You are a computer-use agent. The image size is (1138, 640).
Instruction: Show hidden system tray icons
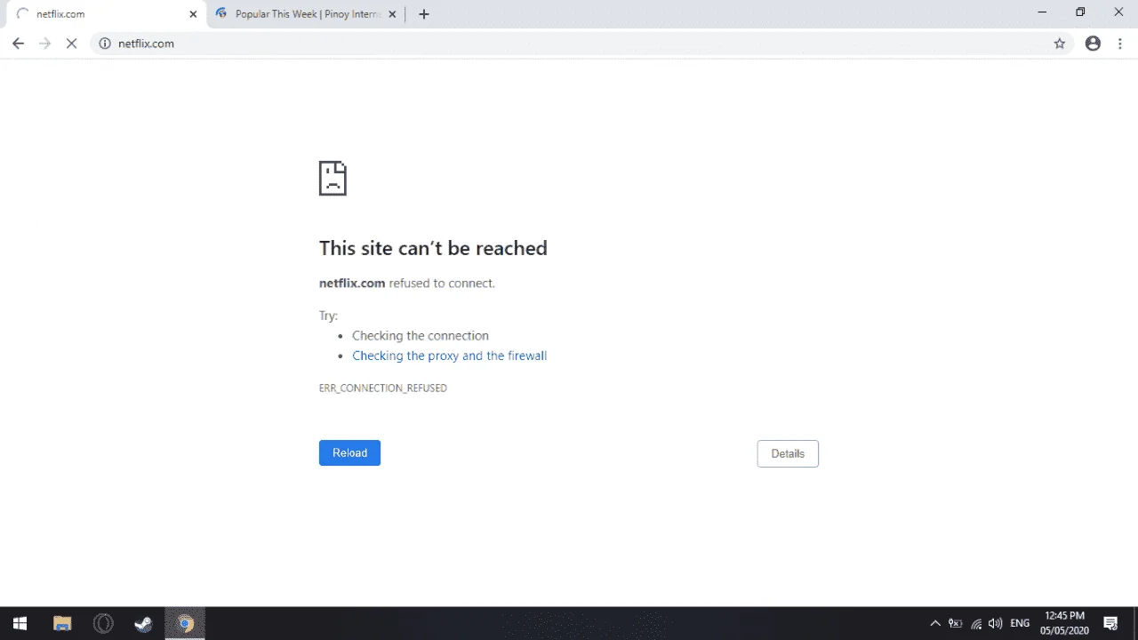pos(935,624)
